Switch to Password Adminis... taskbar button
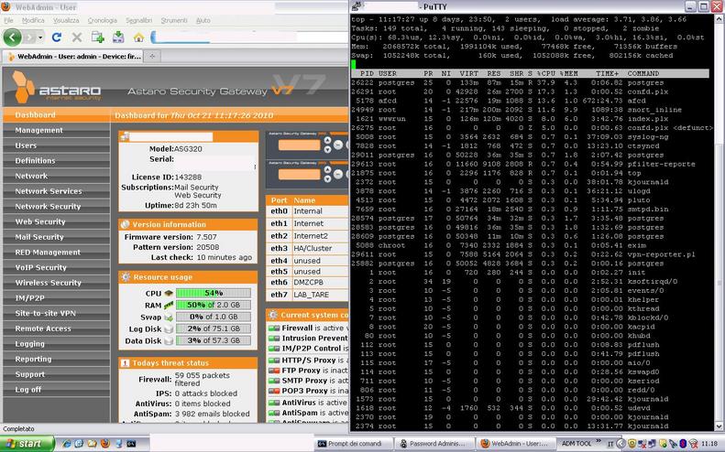Viewport: 725px width, 452px height. 435,444
